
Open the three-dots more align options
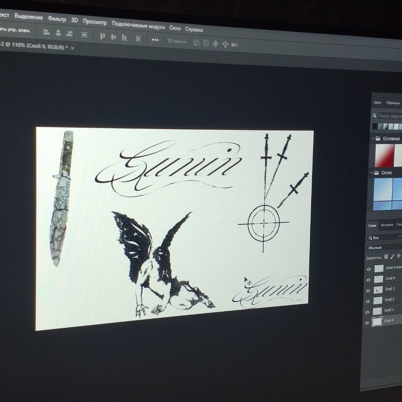tap(155, 40)
